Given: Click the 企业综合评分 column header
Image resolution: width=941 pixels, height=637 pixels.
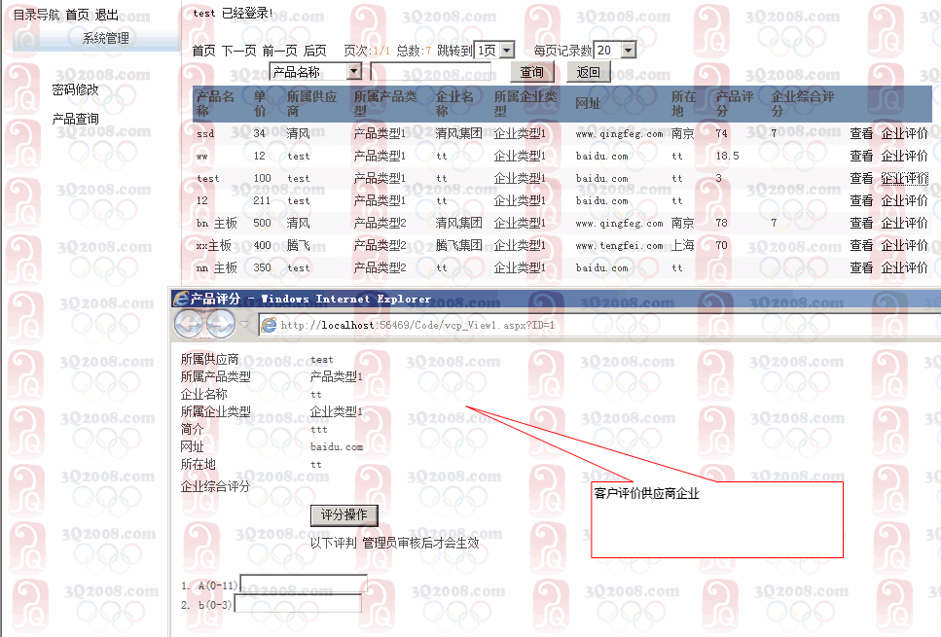Looking at the screenshot, I should coord(803,104).
